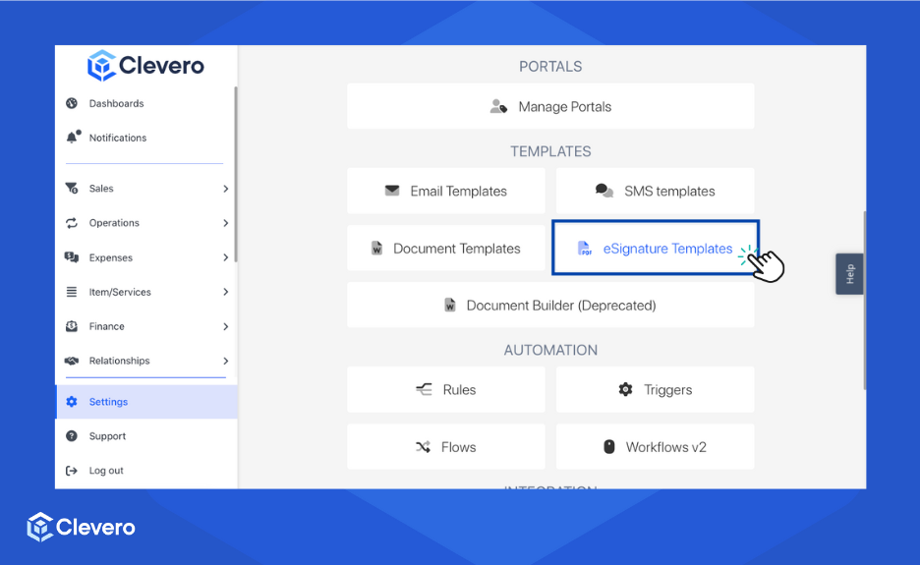Click the Manage Portals user icon
This screenshot has width=920, height=565.
pyautogui.click(x=498, y=107)
